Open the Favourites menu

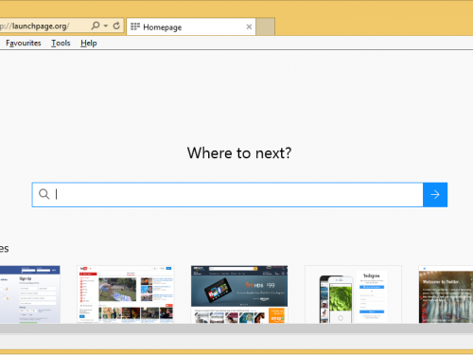point(24,43)
